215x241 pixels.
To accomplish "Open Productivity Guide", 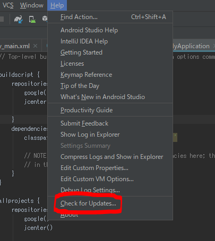I will 110,110.
